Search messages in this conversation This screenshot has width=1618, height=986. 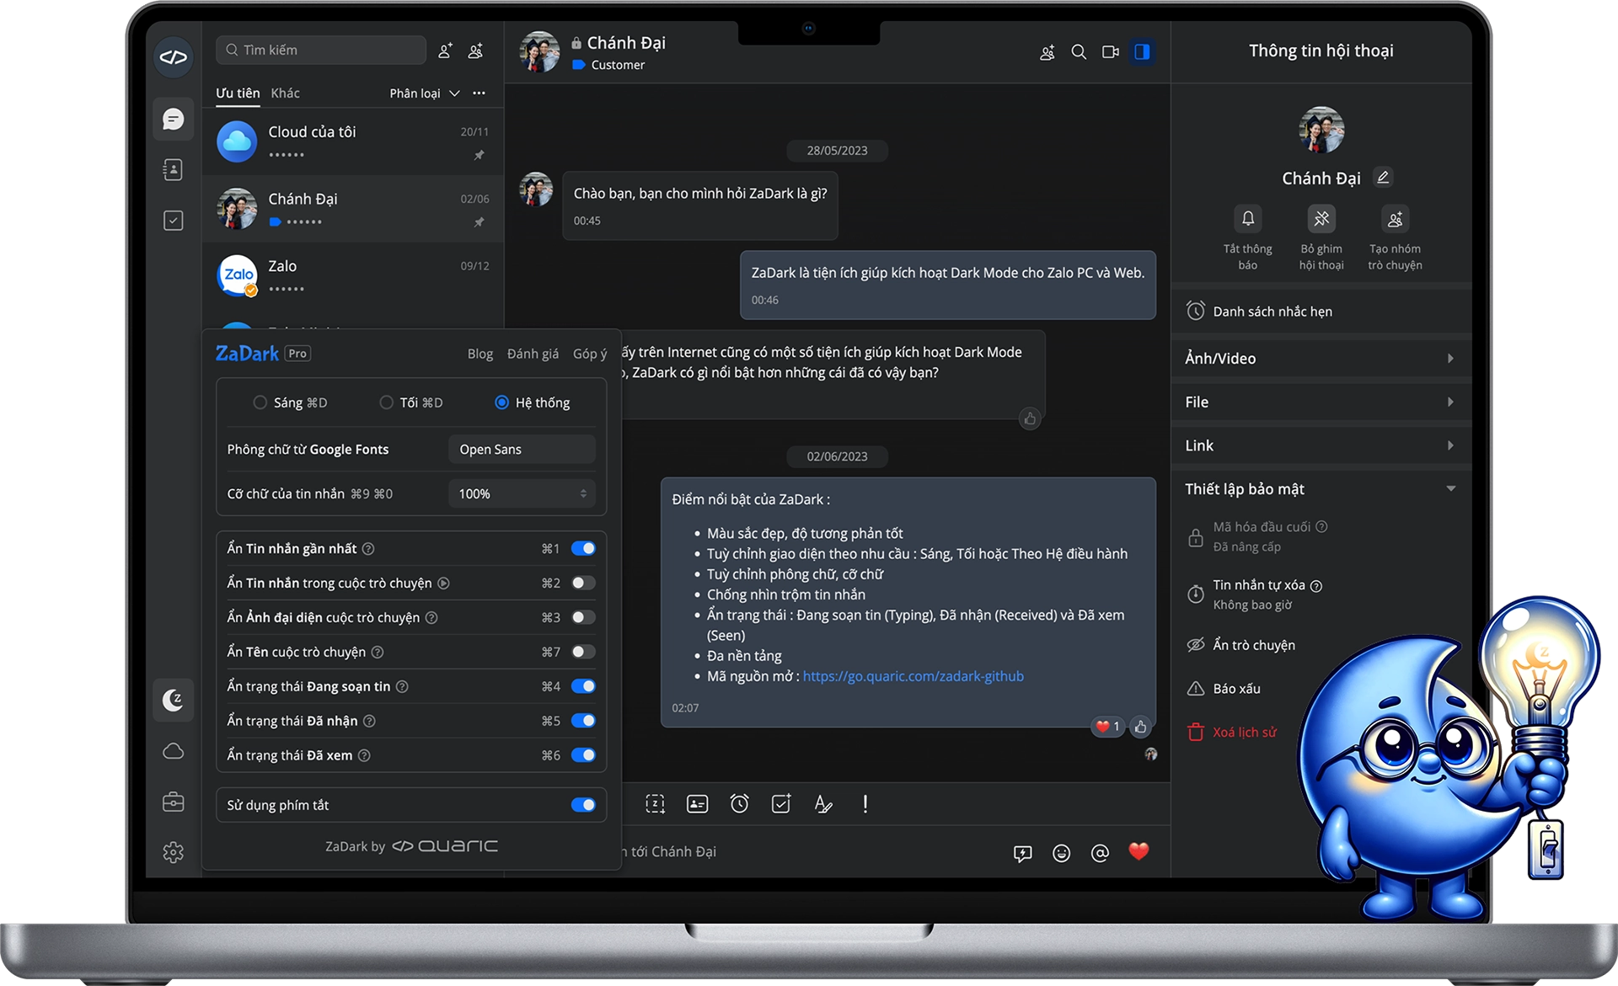[x=1078, y=52]
